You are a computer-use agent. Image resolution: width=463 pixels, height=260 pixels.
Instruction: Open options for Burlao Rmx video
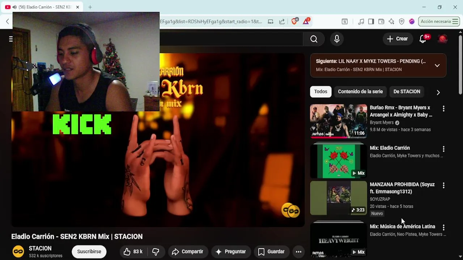[x=443, y=108]
